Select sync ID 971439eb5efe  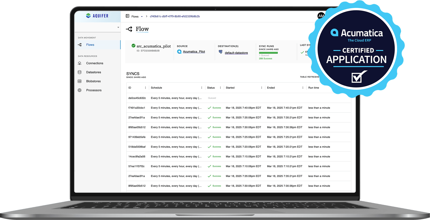pyautogui.click(x=137, y=137)
